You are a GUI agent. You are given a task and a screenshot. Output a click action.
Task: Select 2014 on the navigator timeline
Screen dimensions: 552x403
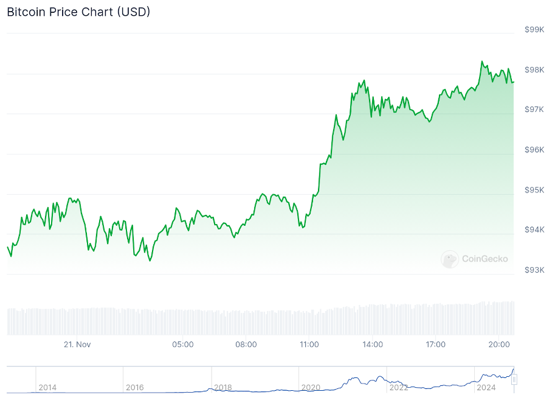click(47, 387)
